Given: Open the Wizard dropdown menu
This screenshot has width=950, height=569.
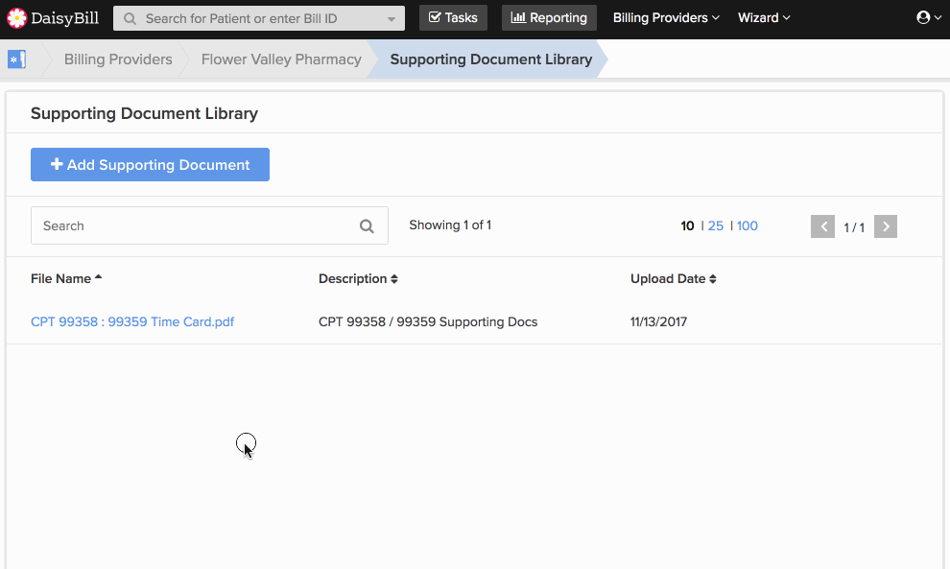Looking at the screenshot, I should [764, 17].
